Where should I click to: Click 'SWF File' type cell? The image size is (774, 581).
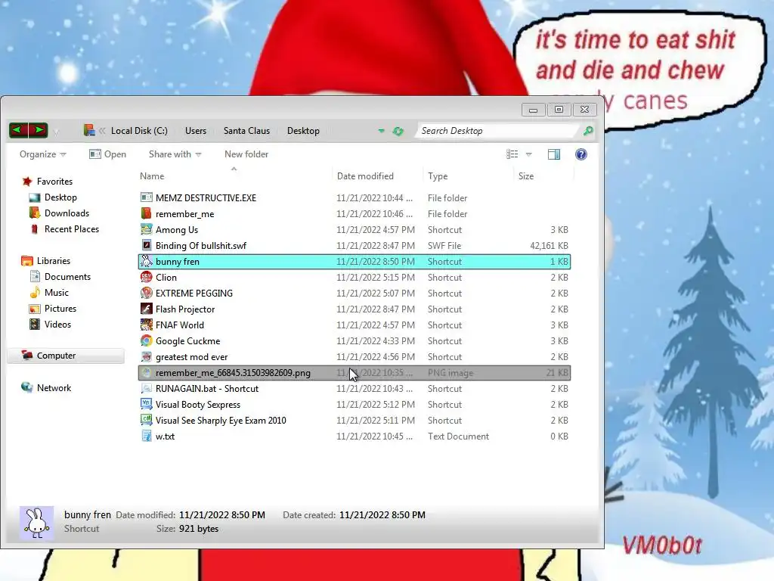(444, 246)
